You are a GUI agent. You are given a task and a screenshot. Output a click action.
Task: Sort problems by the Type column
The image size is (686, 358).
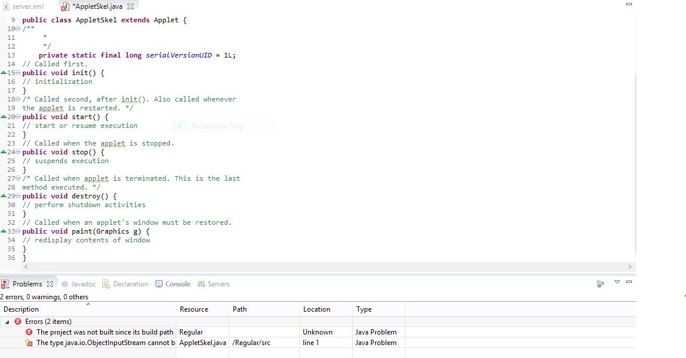(x=379, y=309)
